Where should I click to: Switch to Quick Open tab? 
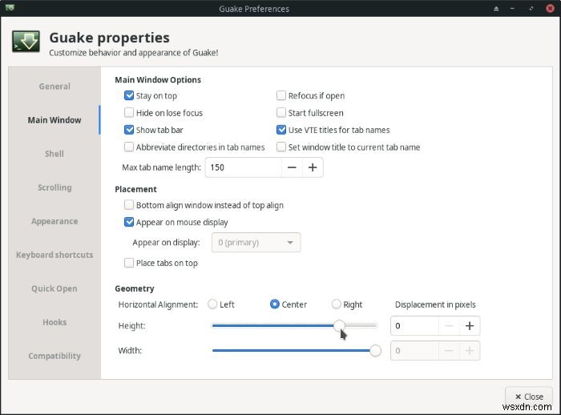(x=54, y=288)
